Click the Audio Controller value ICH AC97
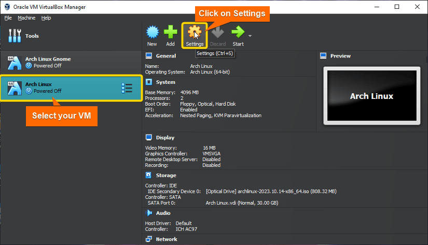The height and width of the screenshot is (245, 428). point(186,229)
